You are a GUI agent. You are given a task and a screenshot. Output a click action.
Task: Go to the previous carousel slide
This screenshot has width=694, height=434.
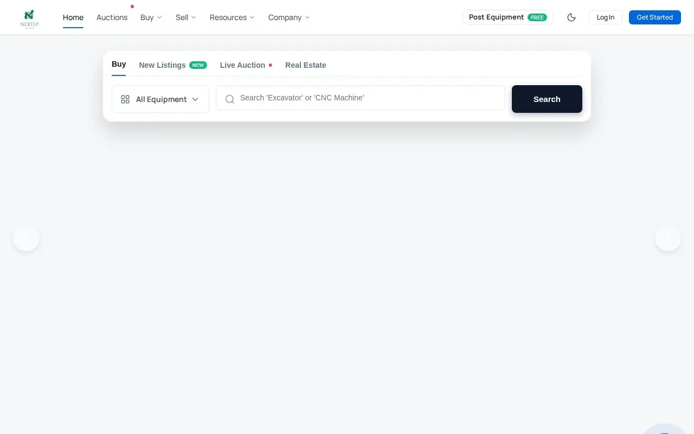tap(26, 238)
